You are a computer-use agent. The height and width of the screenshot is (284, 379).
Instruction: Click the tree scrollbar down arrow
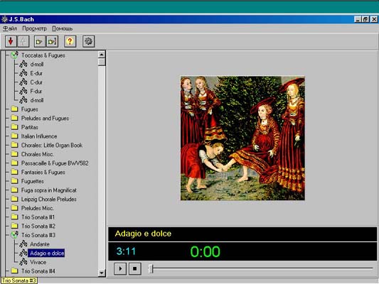tap(102, 273)
